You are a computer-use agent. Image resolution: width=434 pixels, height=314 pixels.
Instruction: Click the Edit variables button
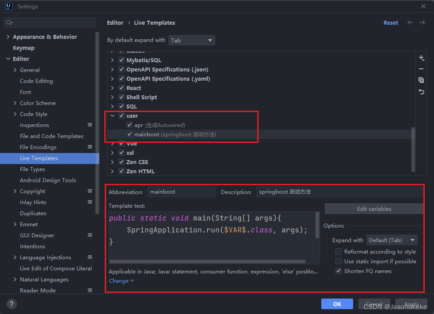tap(374, 209)
